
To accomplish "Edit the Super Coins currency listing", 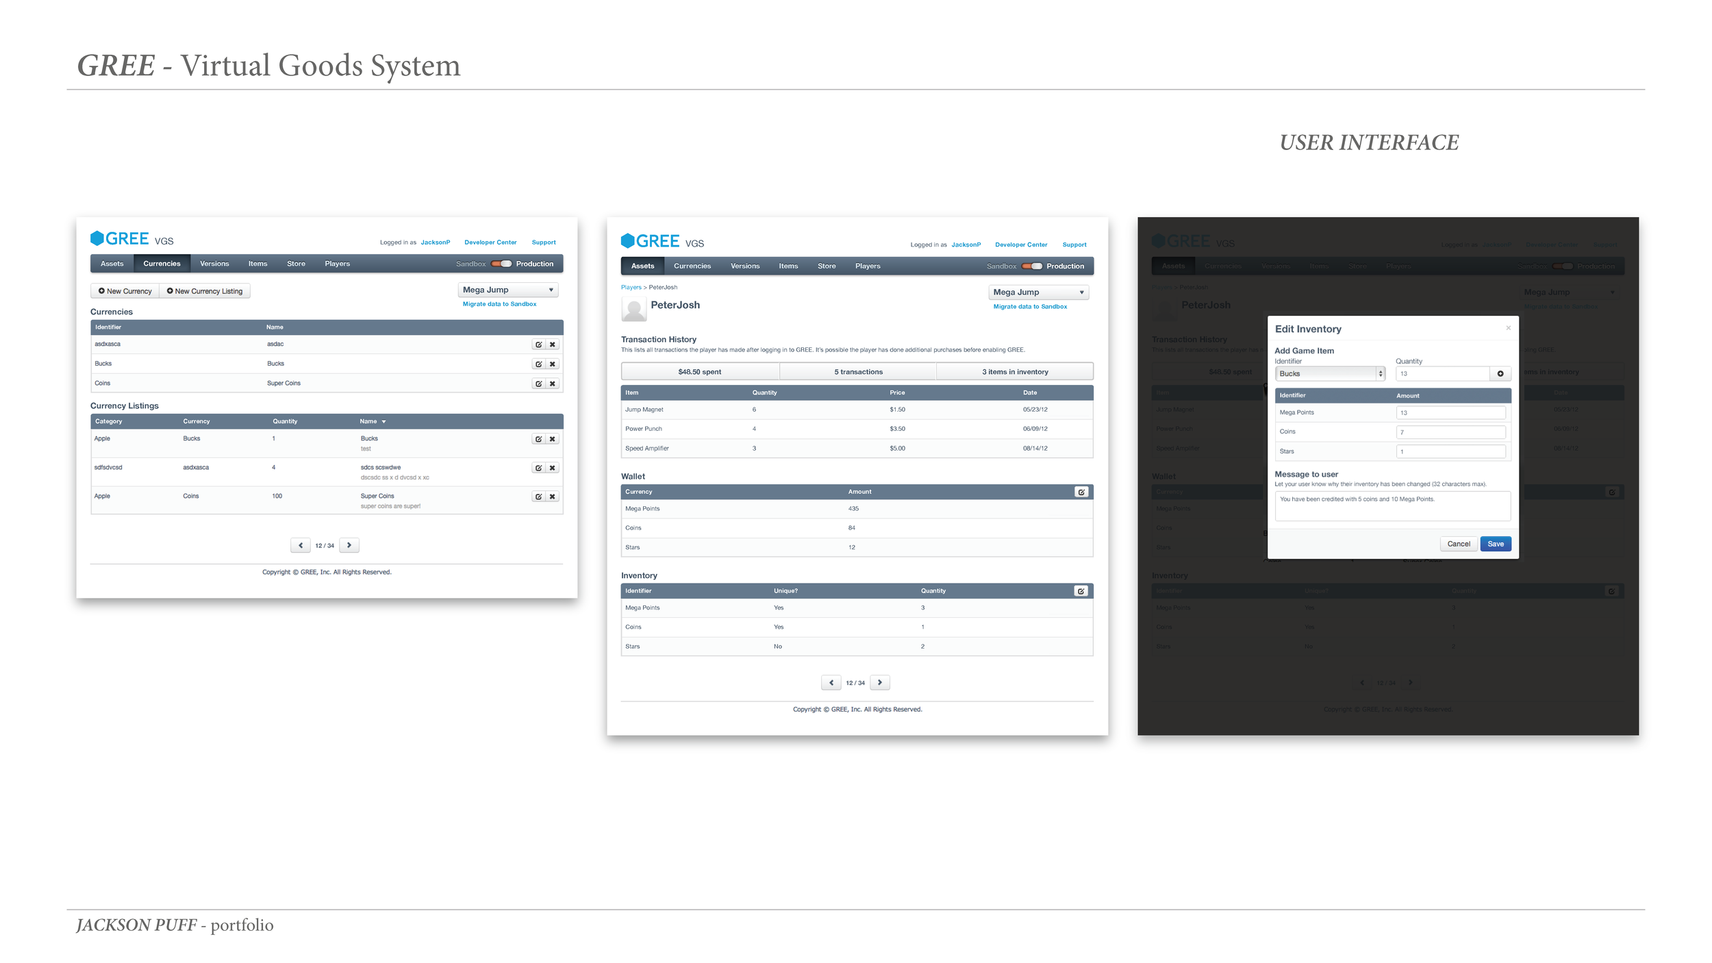I will click(539, 497).
